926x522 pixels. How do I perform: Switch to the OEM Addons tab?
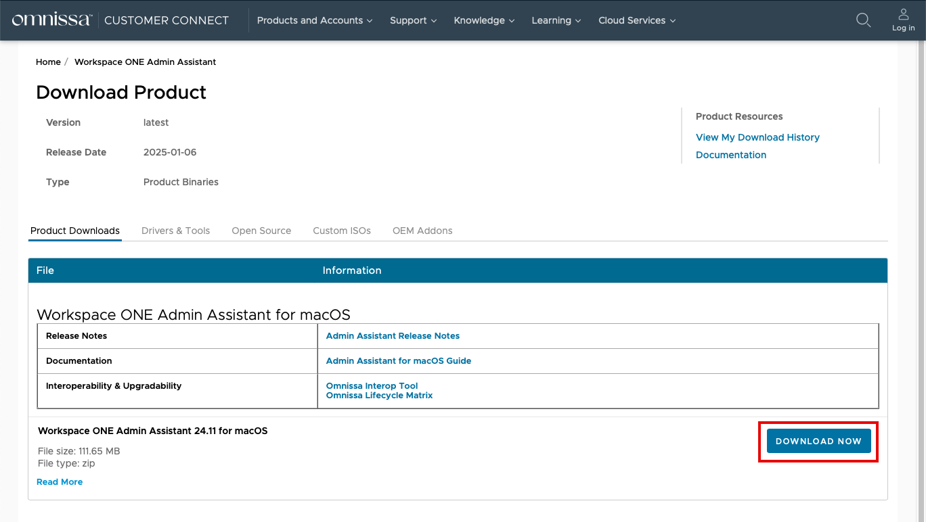click(422, 231)
